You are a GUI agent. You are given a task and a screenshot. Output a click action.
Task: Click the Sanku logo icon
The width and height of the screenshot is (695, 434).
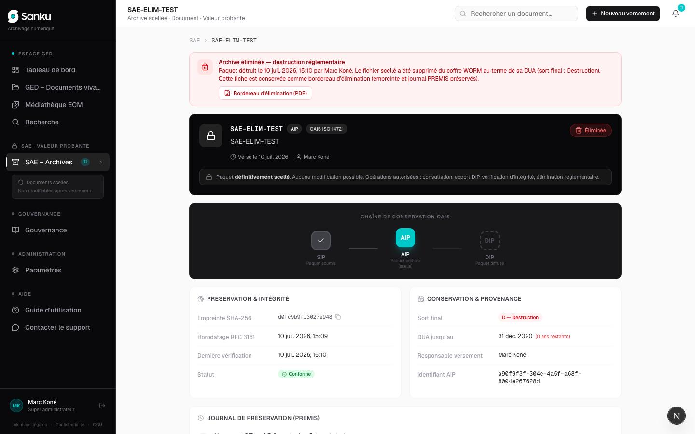(x=14, y=16)
